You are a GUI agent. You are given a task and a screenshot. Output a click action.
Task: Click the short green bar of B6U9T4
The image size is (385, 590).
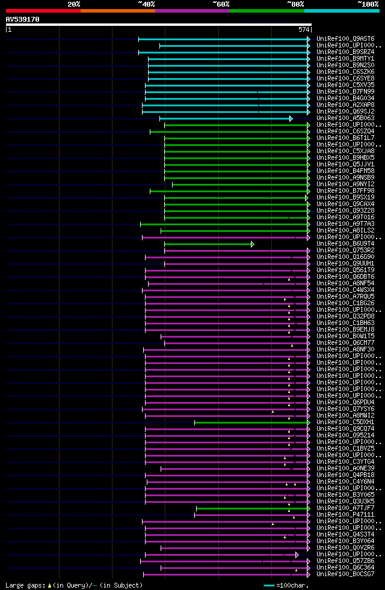click(x=209, y=244)
